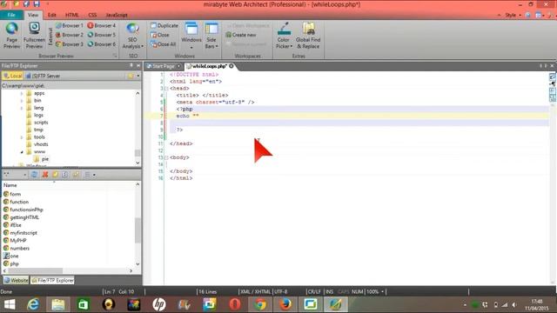The width and height of the screenshot is (557, 313).
Task: Preview the page in Browser 2
Action: pos(70,35)
